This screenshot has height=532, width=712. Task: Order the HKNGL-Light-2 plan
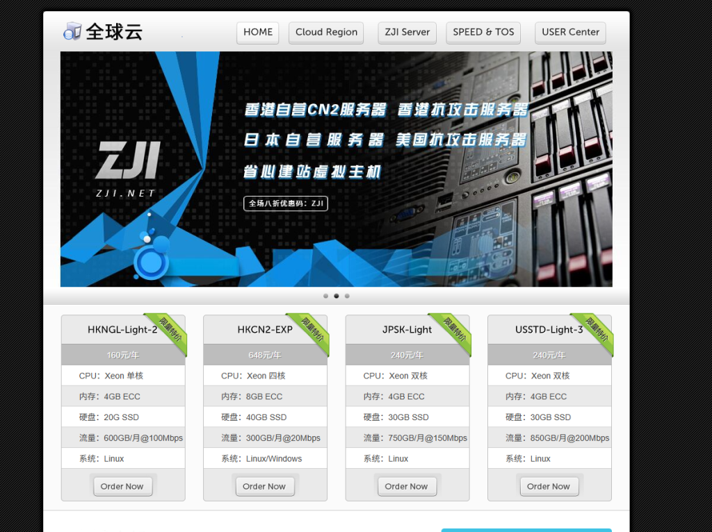pos(122,487)
